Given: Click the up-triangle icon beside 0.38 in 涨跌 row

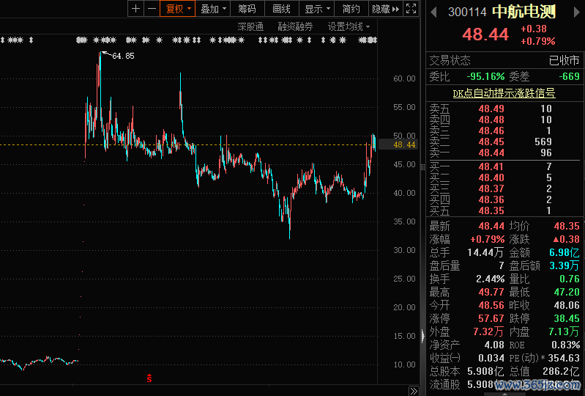Looking at the screenshot, I should [x=556, y=239].
